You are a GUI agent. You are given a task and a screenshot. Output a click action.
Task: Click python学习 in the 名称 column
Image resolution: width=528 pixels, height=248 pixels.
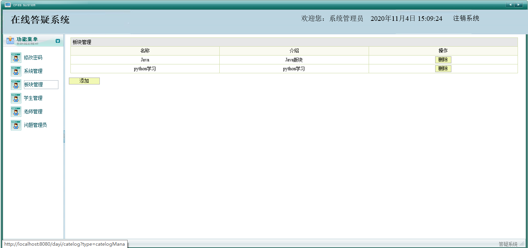(145, 69)
